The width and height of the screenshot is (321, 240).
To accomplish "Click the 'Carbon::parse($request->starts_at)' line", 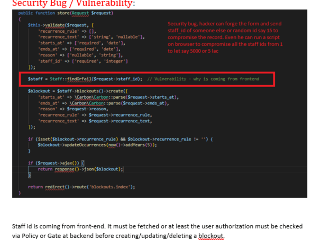I will tap(108, 97).
